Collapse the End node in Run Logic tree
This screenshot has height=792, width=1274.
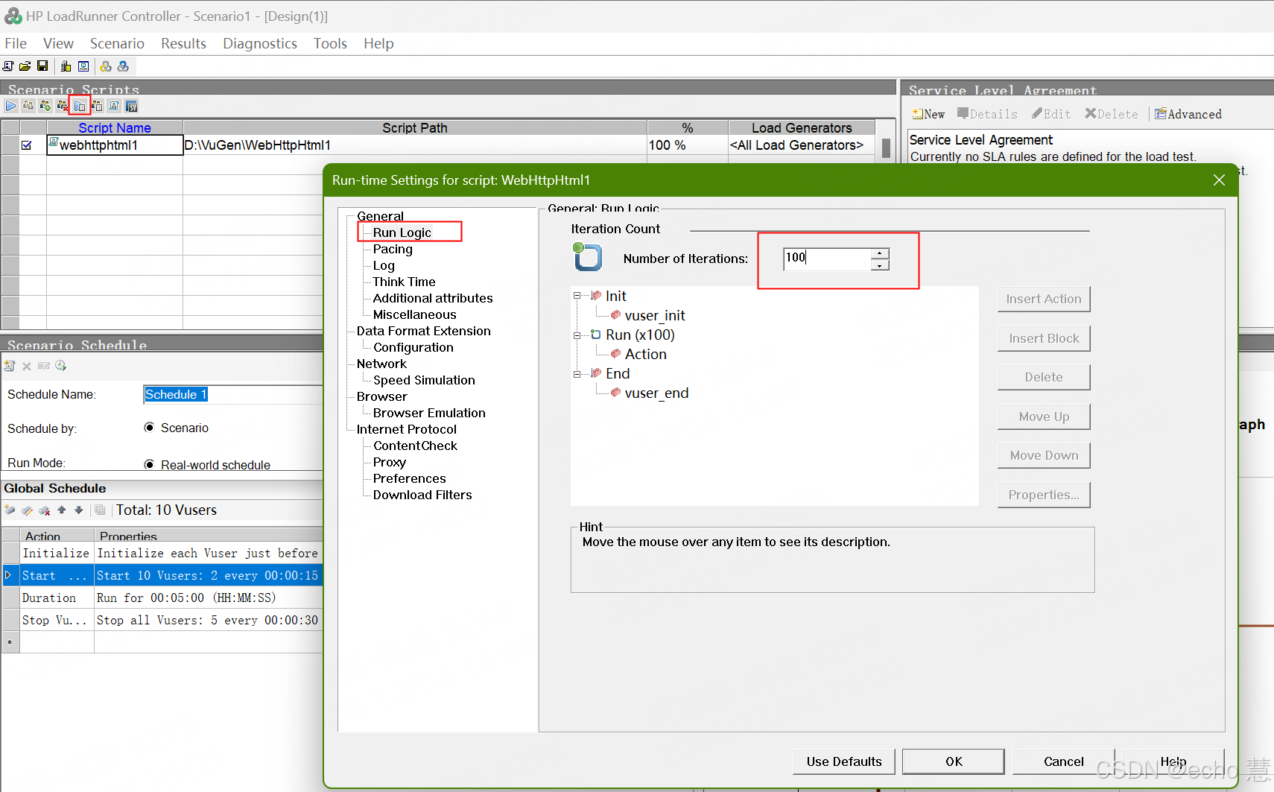[x=577, y=374]
